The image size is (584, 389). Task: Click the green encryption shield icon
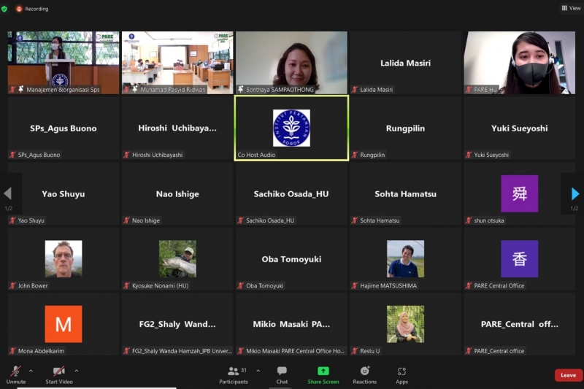[x=5, y=9]
